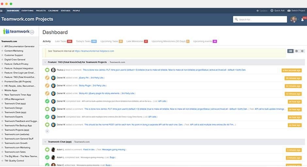Select the Upcoming events tab
The image size is (307, 167).
coord(205,41)
